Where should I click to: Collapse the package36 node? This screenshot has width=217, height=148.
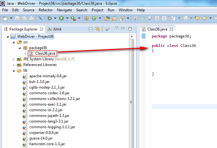pyautogui.click(x=20, y=48)
